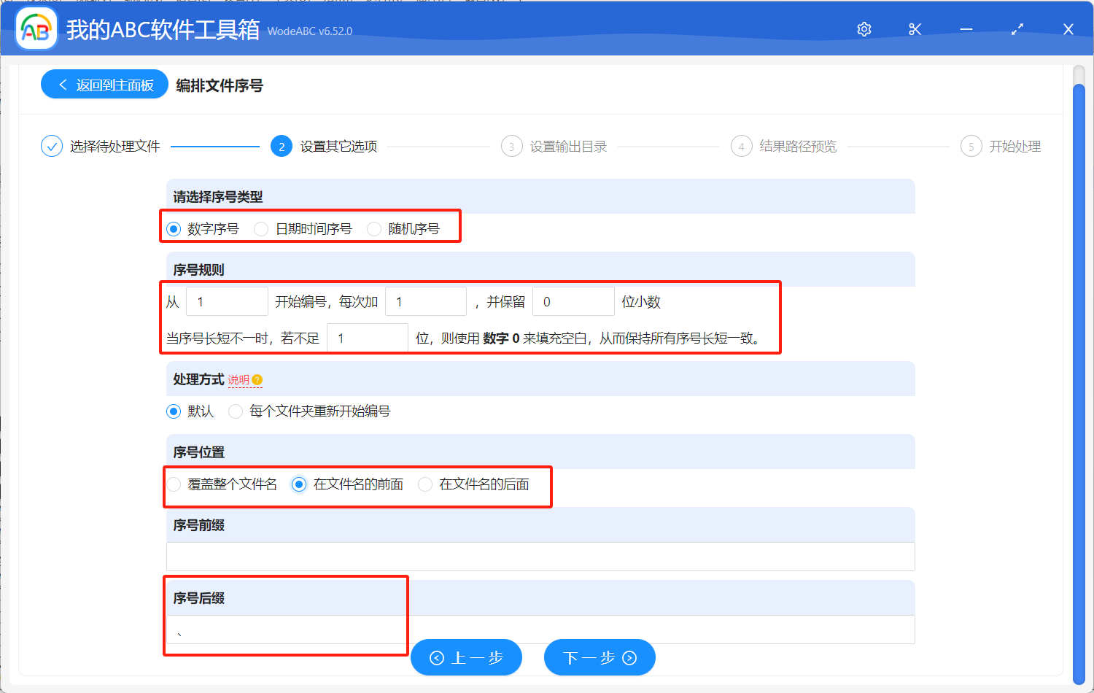Switch to the 设置输出目录 step

(x=554, y=146)
